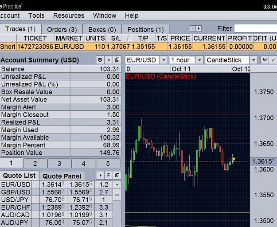Click the USD/JPY row in Quote List
This screenshot has width=277, height=227.
pos(56,200)
